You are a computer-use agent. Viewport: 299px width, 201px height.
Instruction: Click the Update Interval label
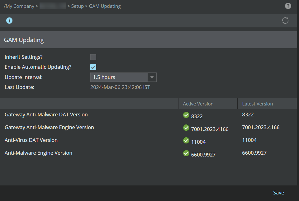pos(24,77)
